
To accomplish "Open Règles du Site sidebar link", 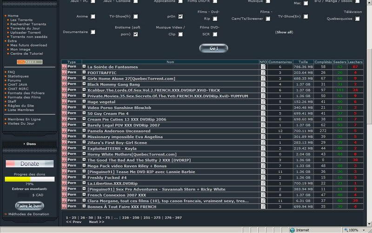I will (x=20, y=106).
